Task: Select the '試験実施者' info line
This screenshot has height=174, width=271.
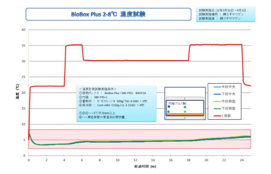Action: [219, 18]
